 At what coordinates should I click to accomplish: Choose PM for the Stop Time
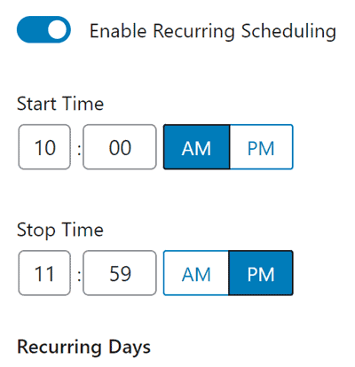click(x=261, y=273)
